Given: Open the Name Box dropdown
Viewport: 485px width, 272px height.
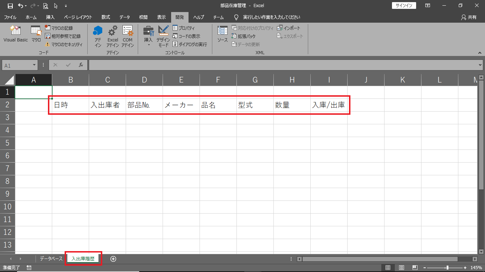Looking at the screenshot, I should point(34,65).
